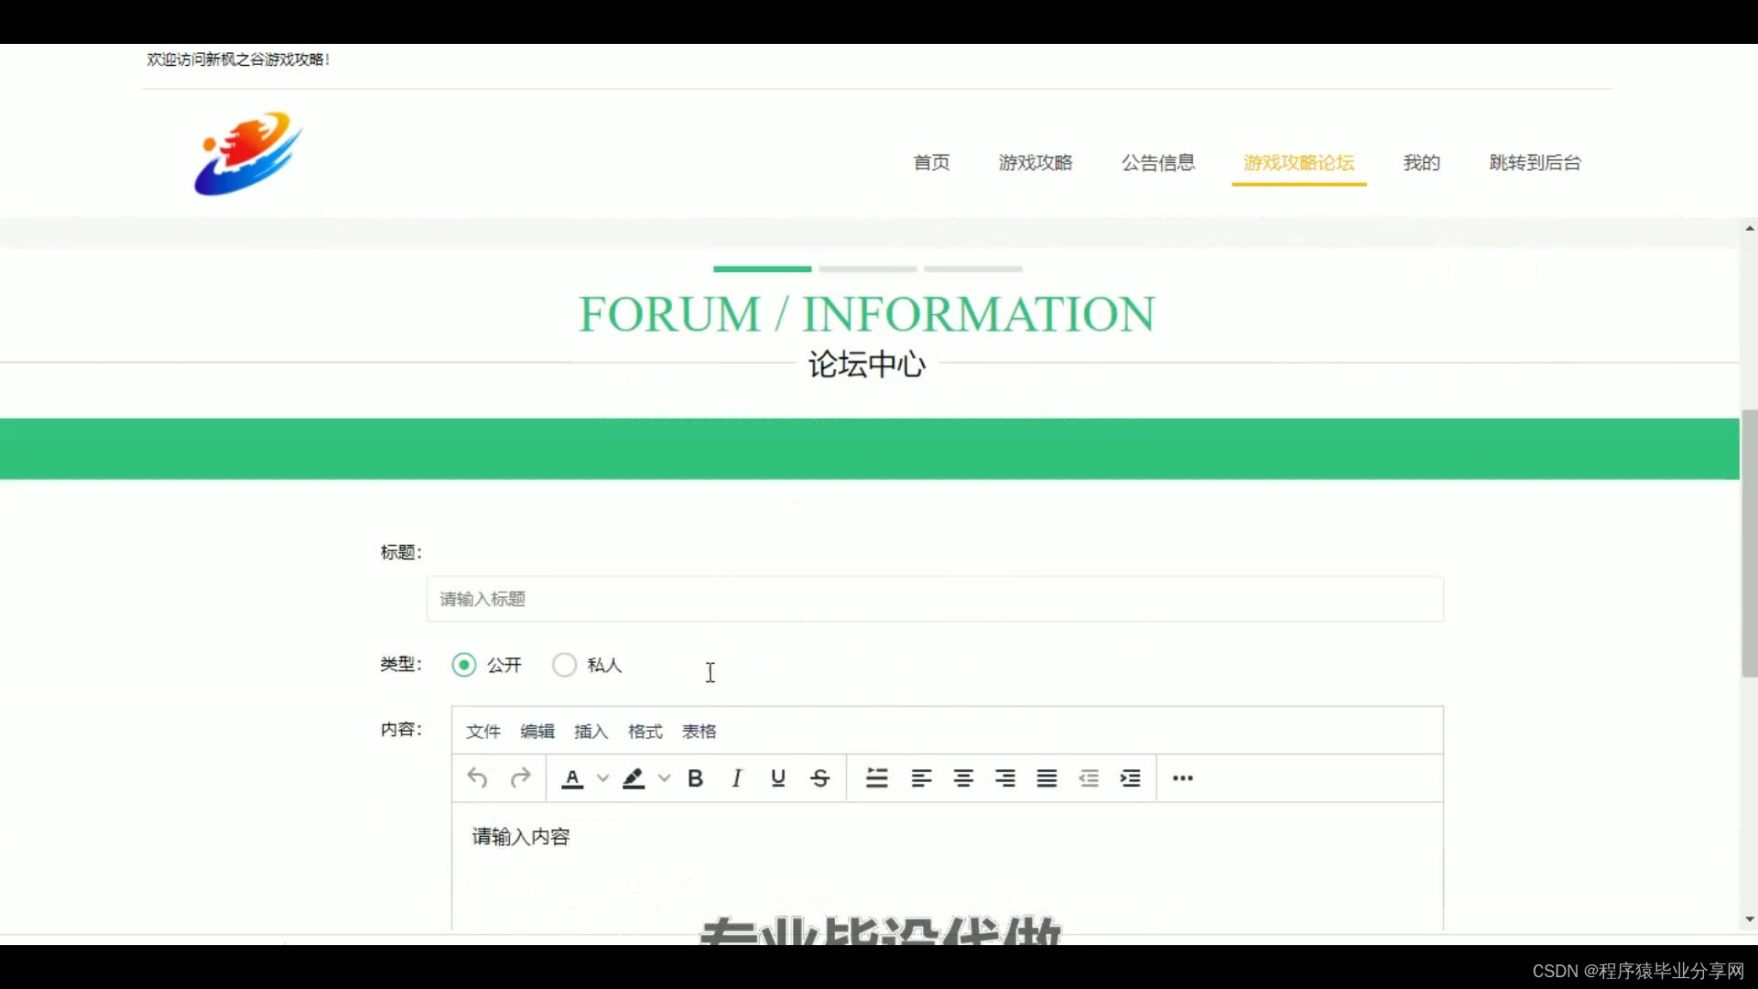Open the 文件 menu in the editor
The height and width of the screenshot is (989, 1758).
coord(483,732)
